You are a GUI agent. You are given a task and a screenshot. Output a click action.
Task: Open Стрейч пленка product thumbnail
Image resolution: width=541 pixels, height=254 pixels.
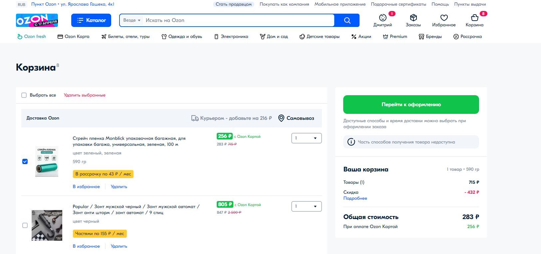(47, 161)
